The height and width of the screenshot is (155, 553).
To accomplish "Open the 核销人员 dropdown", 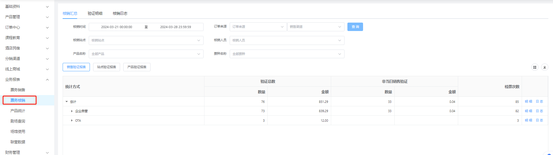I will pos(287,40).
